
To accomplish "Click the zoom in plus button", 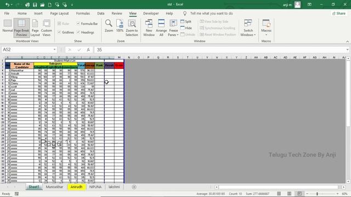I will (x=337, y=194).
